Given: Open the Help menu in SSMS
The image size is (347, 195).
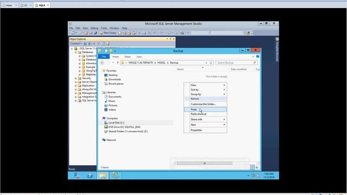Looking at the screenshot, I should click(x=124, y=28).
